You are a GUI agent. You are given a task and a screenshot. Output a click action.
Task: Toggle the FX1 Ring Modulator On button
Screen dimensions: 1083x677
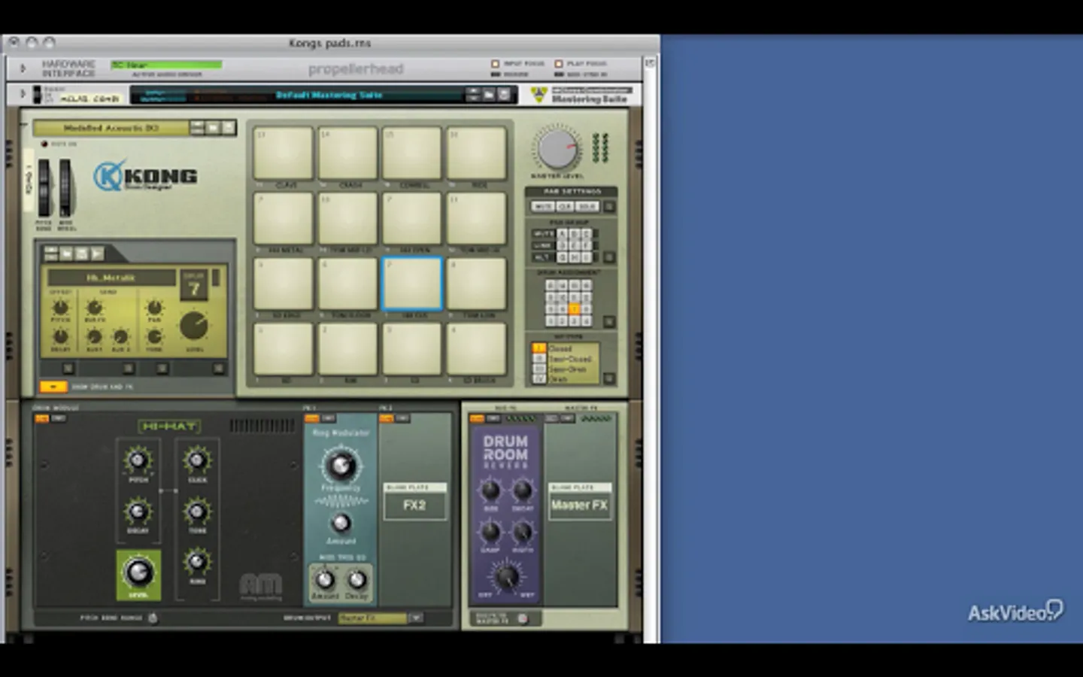coord(311,418)
